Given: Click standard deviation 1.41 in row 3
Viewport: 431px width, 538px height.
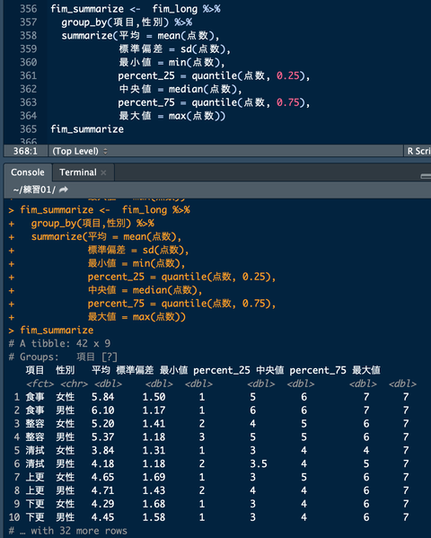Looking at the screenshot, I should tap(154, 424).
